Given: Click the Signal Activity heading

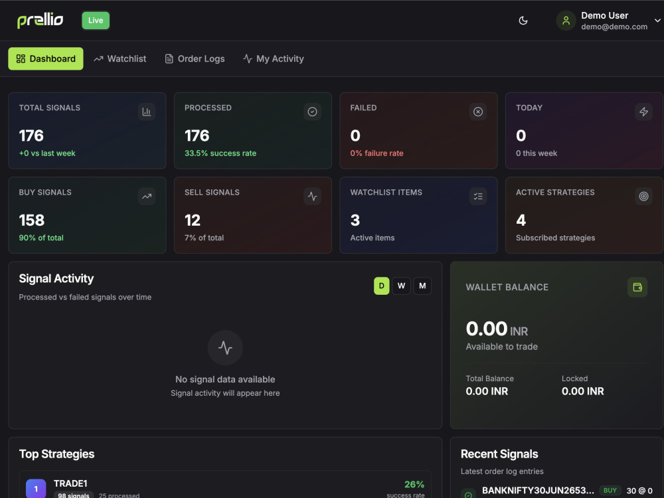Looking at the screenshot, I should pyautogui.click(x=56, y=278).
